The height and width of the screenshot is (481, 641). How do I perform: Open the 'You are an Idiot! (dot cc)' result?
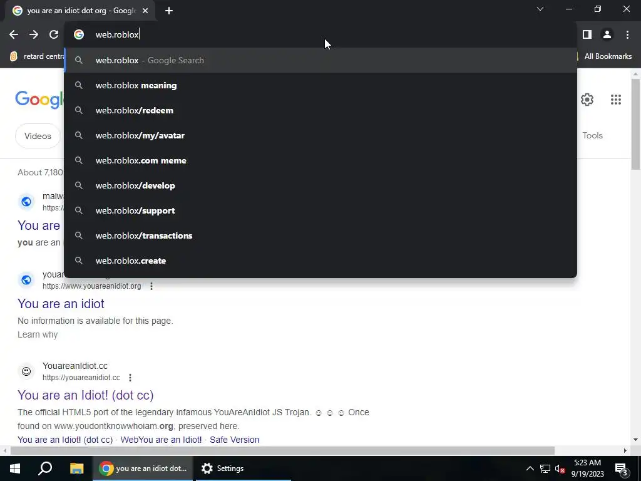85,395
